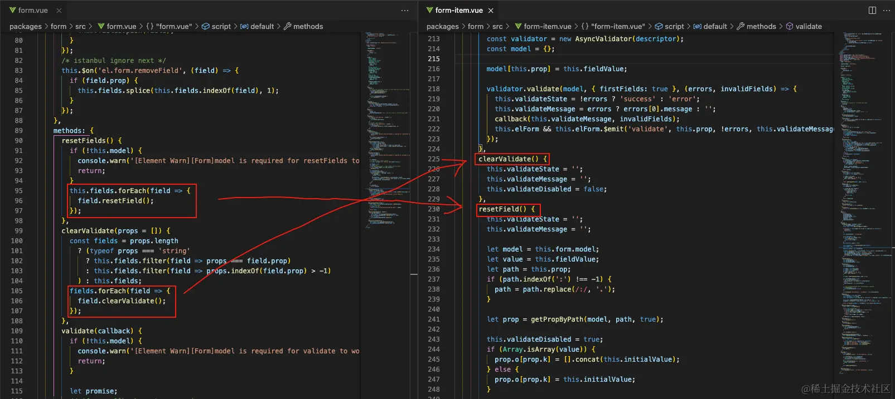Click 'resetField() {' definition in form-item.vue

[506, 209]
